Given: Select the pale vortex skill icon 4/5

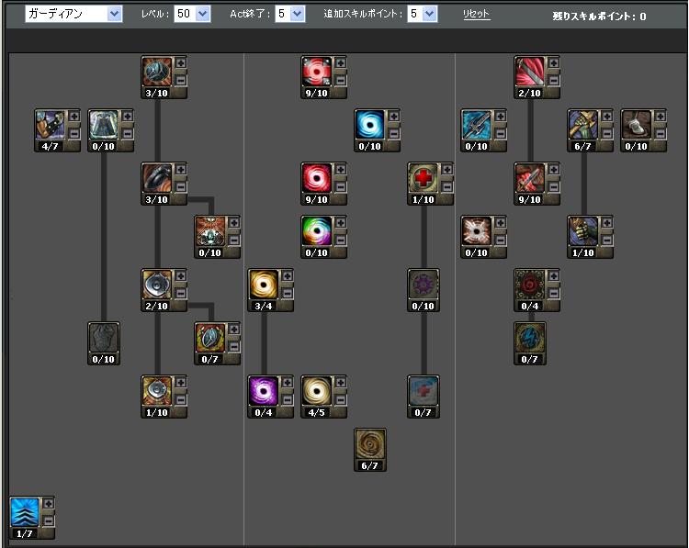Looking at the screenshot, I should (x=316, y=391).
